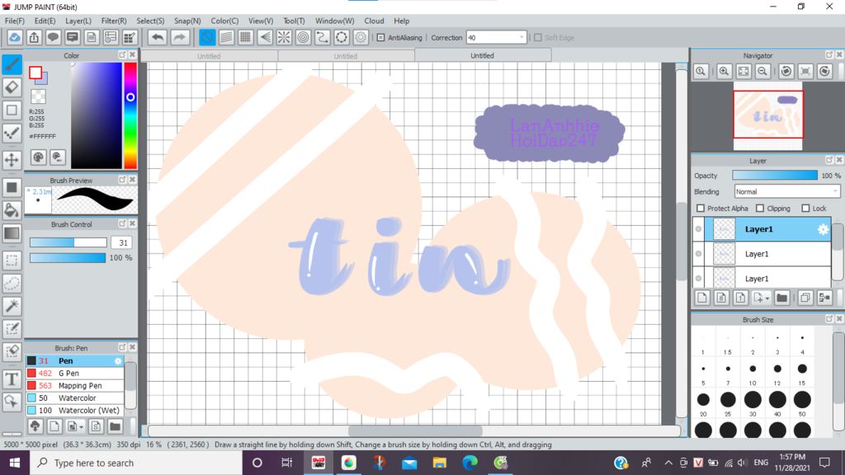Toggle the Soft Edge checkbox
845x475 pixels.
coord(537,38)
